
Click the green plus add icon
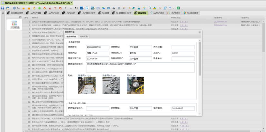coord(39,8)
